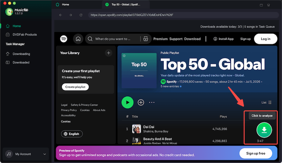Reload the page with the refresh icon
The width and height of the screenshot is (282, 163).
[81, 15]
